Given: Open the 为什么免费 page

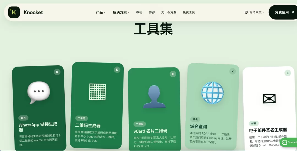Looking at the screenshot, I should click(169, 12).
